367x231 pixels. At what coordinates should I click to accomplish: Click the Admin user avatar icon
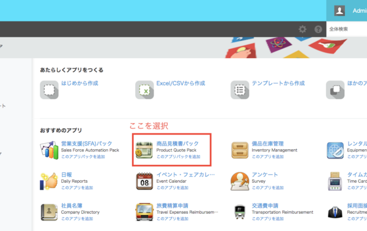pyautogui.click(x=339, y=11)
